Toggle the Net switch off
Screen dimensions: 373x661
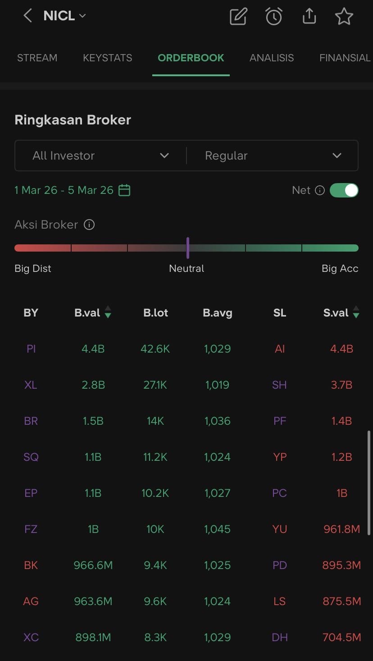pyautogui.click(x=344, y=190)
